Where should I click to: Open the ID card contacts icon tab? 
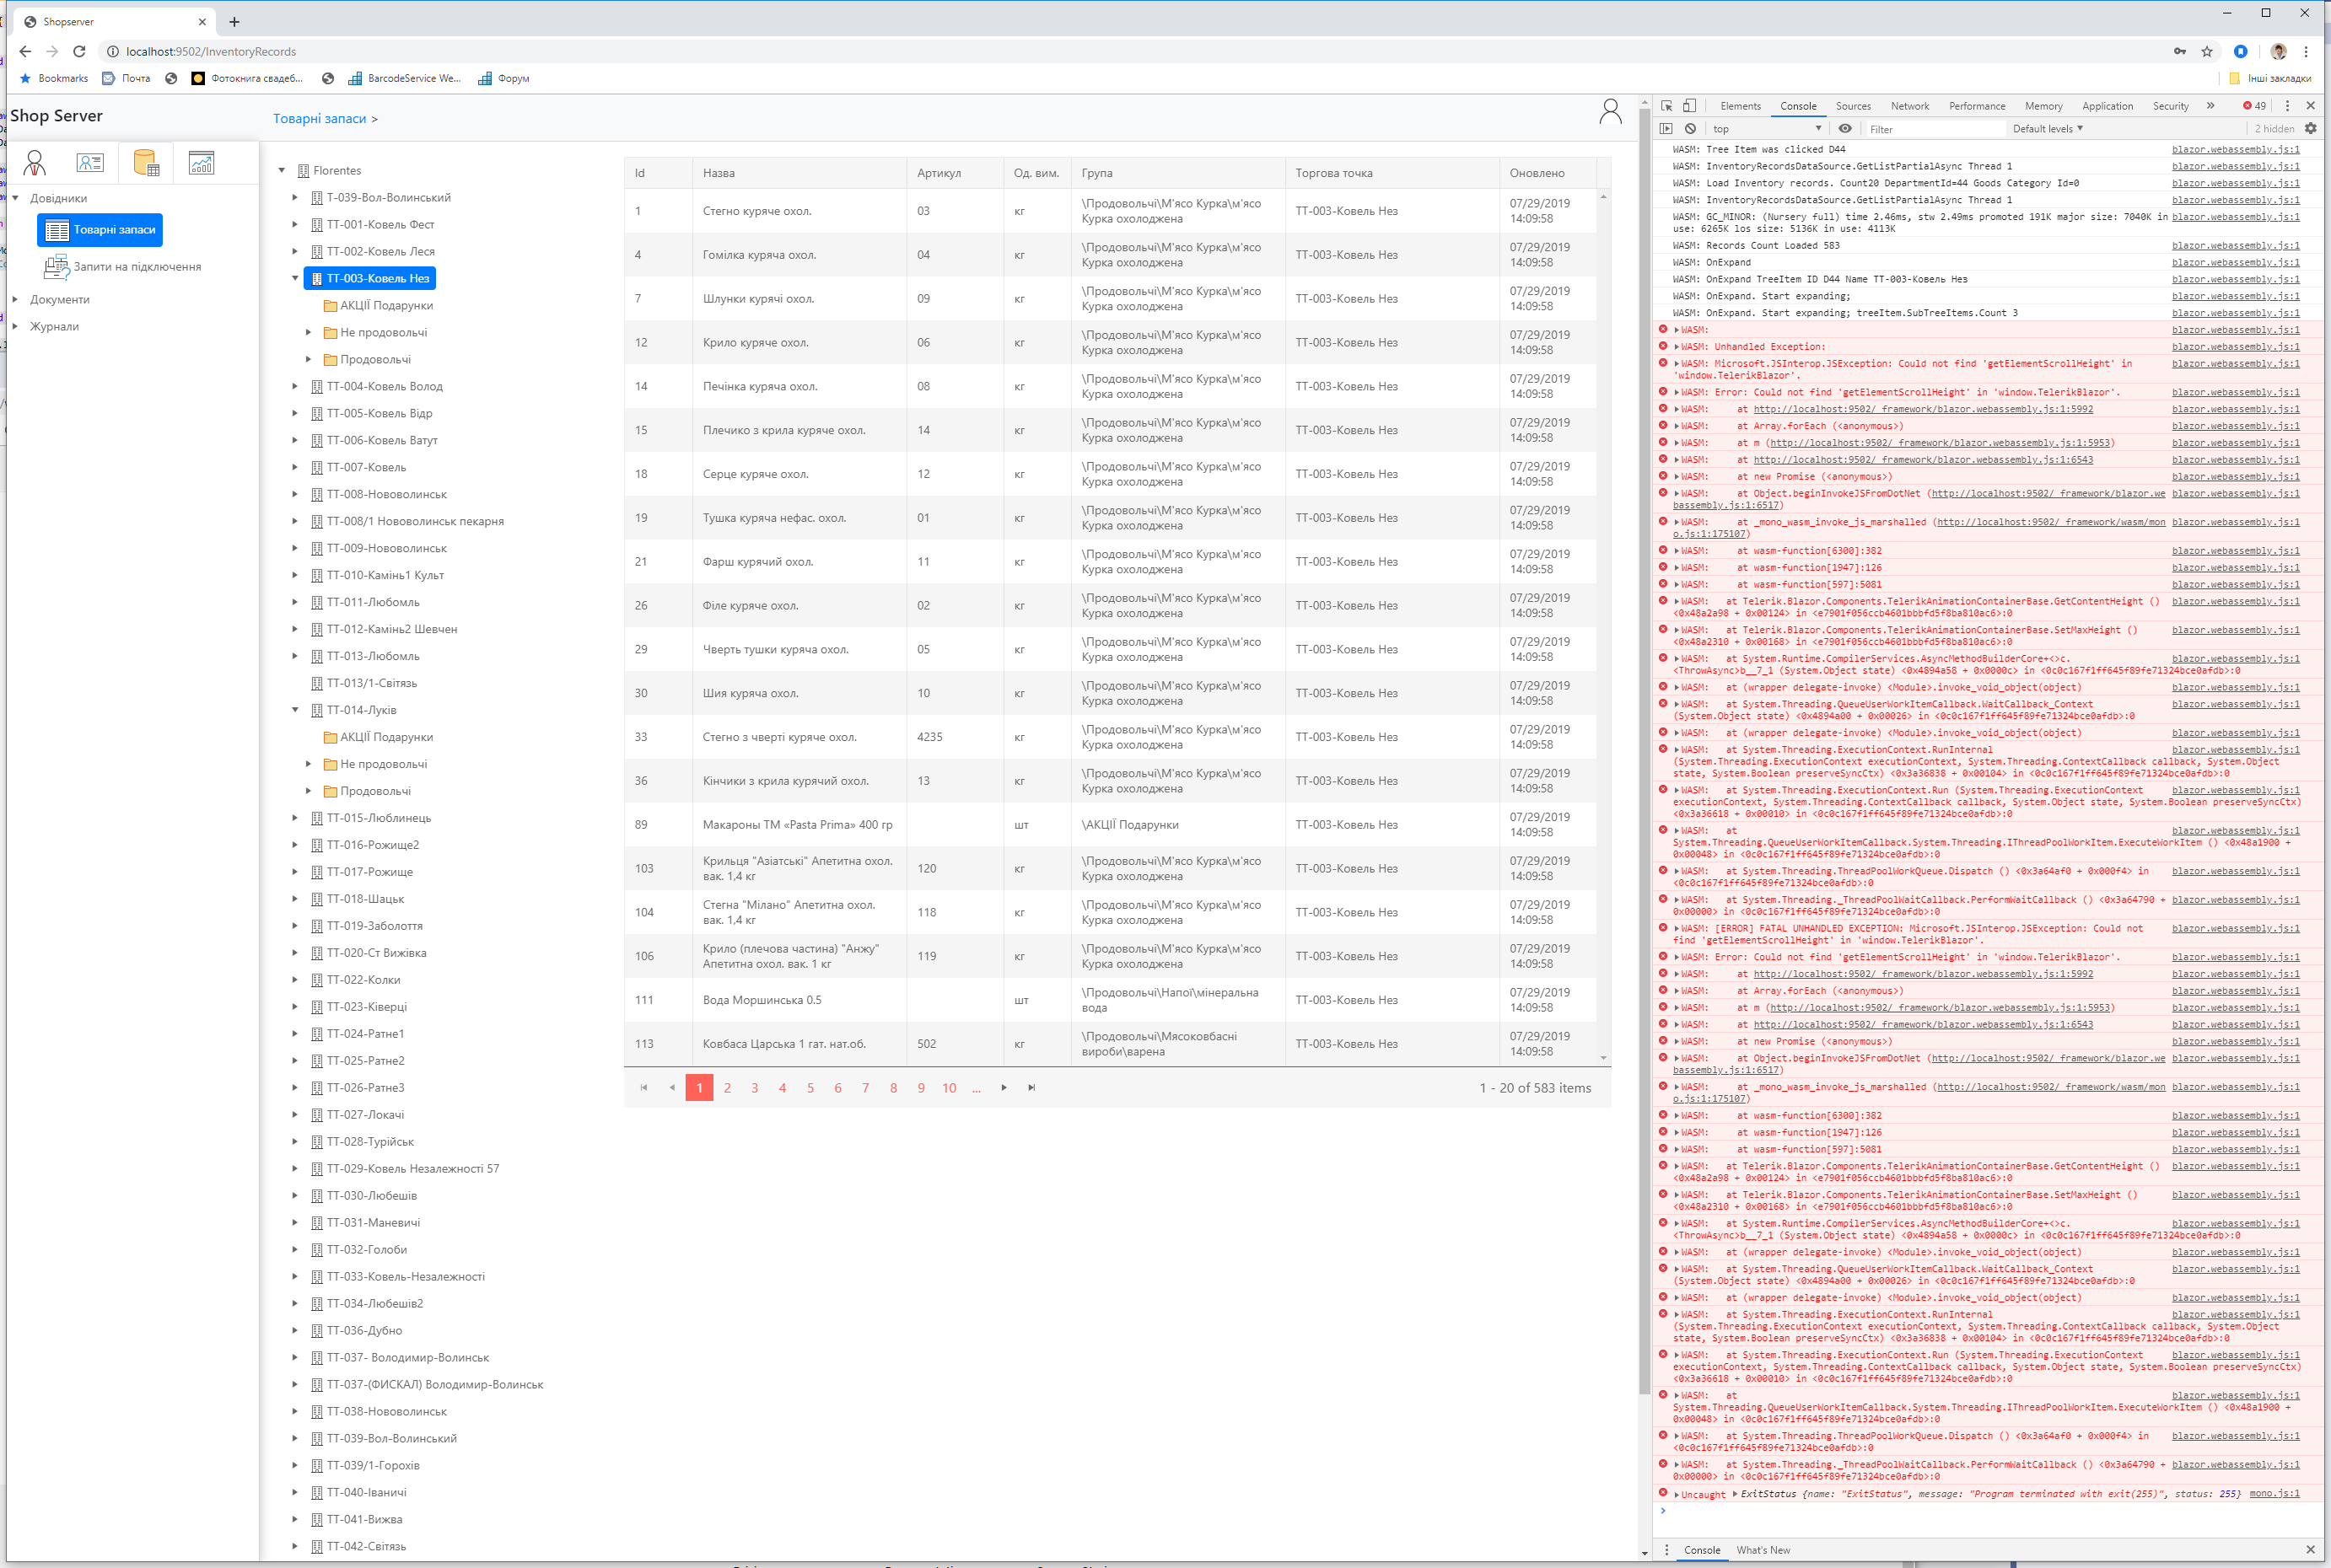(90, 163)
